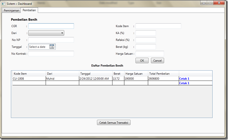Click the Rafaksi (%) input field
Viewport: 228px width, 140px height.
coord(146,40)
